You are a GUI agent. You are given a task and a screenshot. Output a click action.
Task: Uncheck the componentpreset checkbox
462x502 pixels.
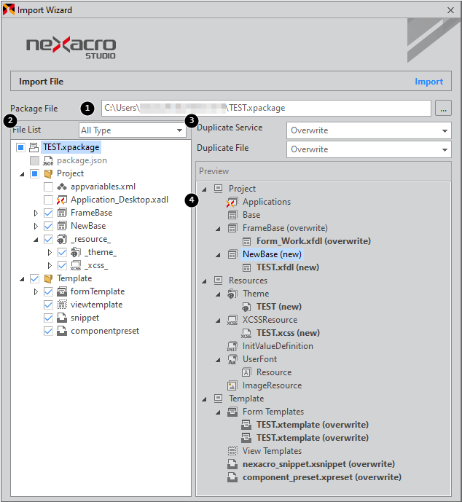48,331
